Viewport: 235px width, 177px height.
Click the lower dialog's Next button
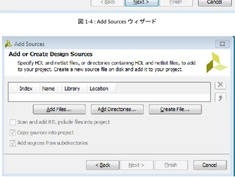pyautogui.click(x=137, y=165)
